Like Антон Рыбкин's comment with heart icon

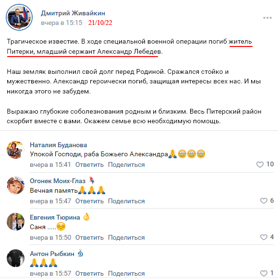[x=264, y=273]
